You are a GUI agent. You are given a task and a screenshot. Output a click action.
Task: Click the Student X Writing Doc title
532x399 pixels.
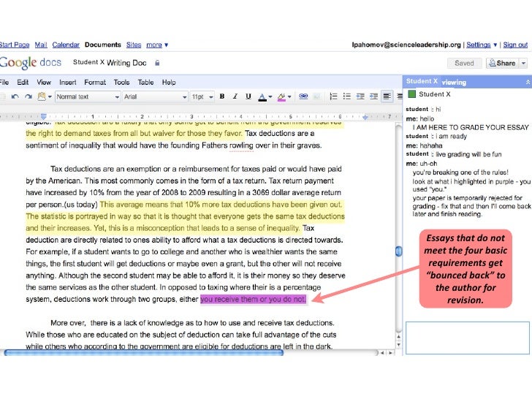point(110,63)
